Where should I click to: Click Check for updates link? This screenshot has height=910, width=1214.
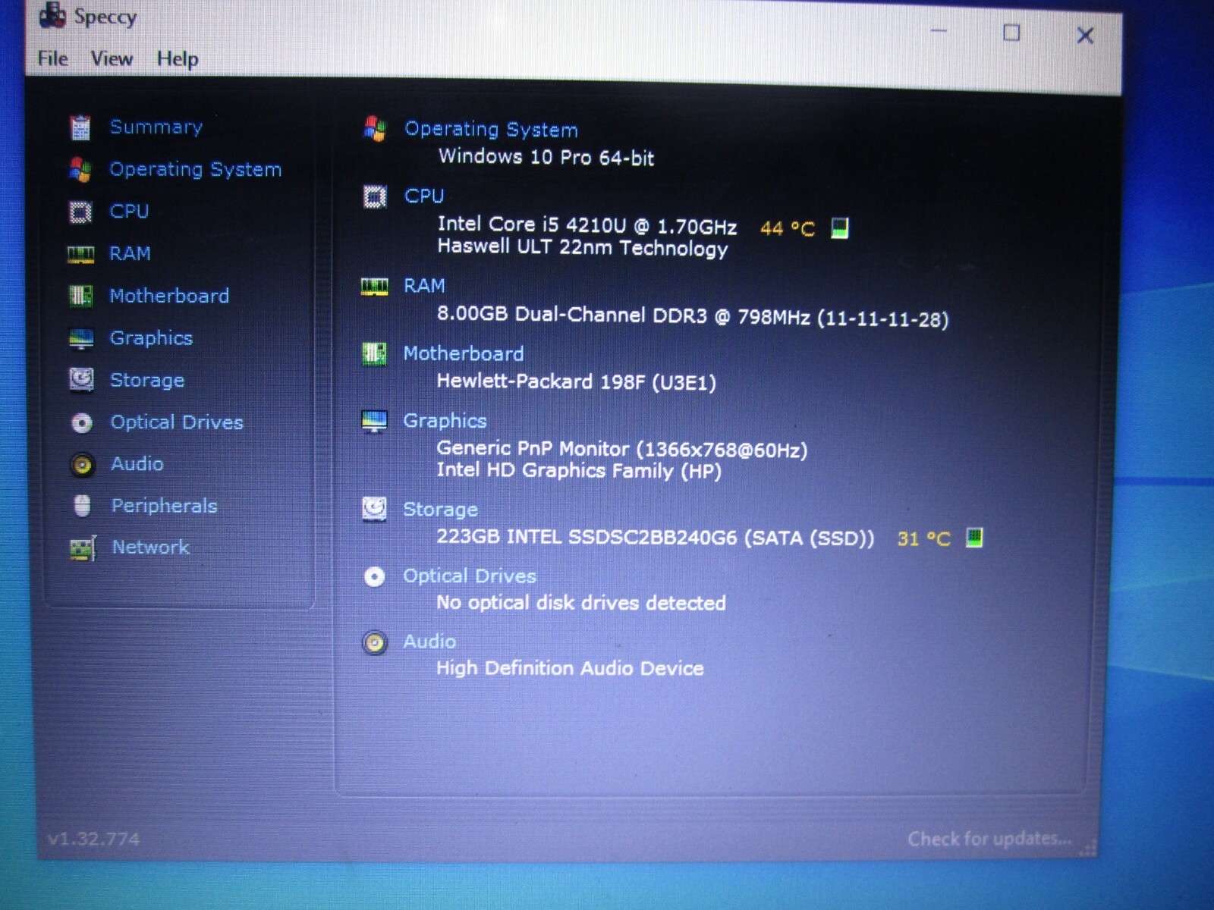point(989,839)
